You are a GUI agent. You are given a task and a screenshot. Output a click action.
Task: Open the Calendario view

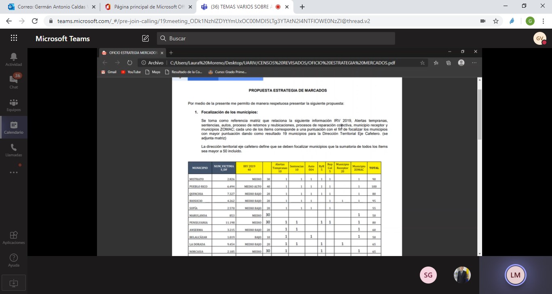(14, 127)
